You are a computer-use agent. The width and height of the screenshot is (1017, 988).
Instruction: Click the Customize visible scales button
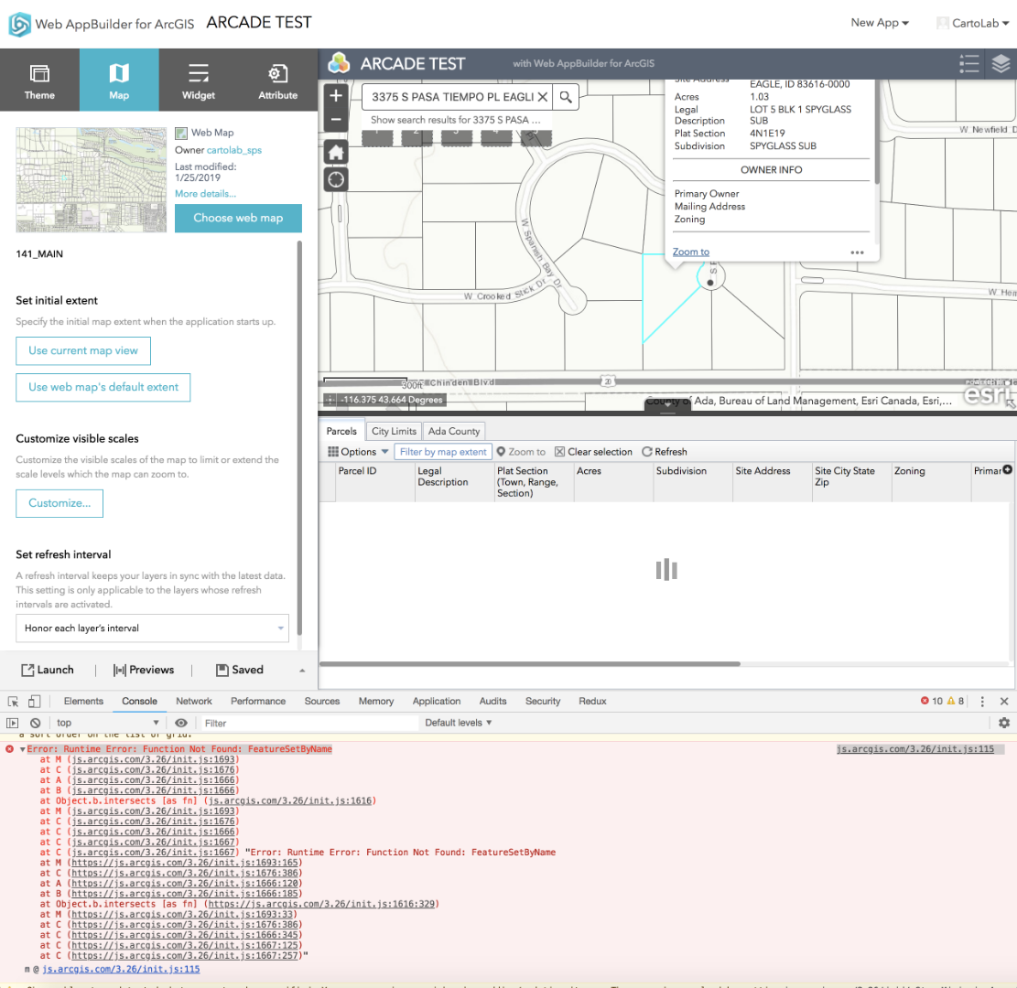point(60,503)
